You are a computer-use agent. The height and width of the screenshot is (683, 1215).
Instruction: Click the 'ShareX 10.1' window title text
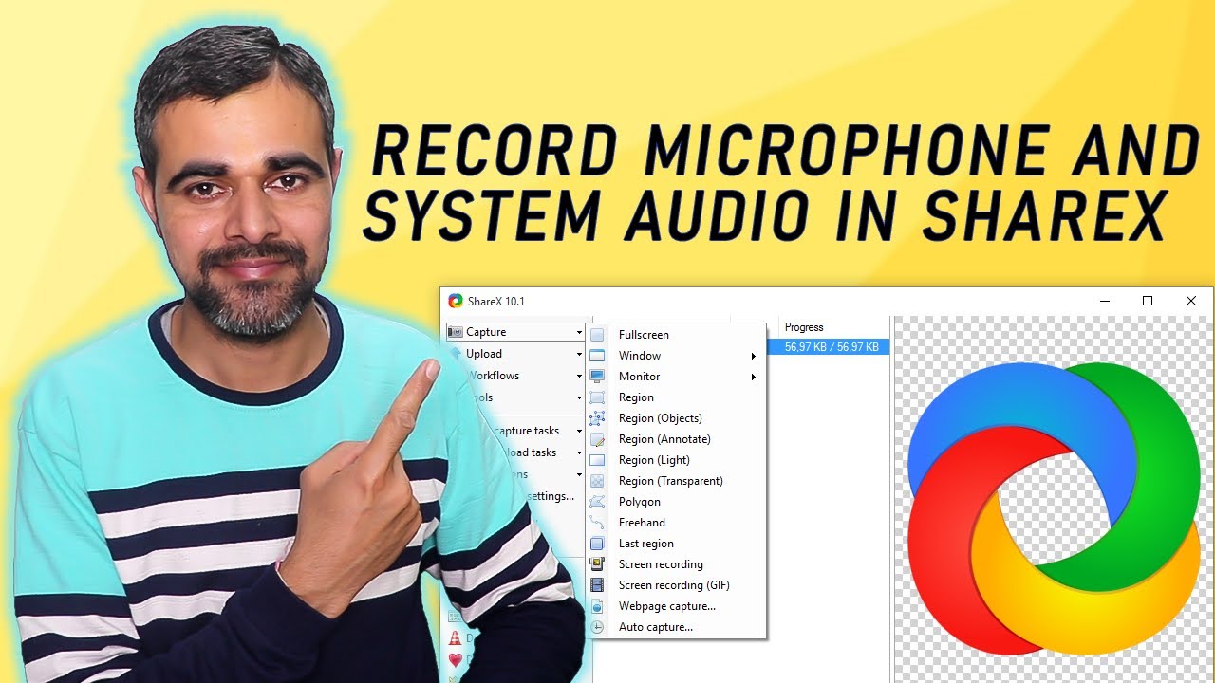(x=495, y=302)
